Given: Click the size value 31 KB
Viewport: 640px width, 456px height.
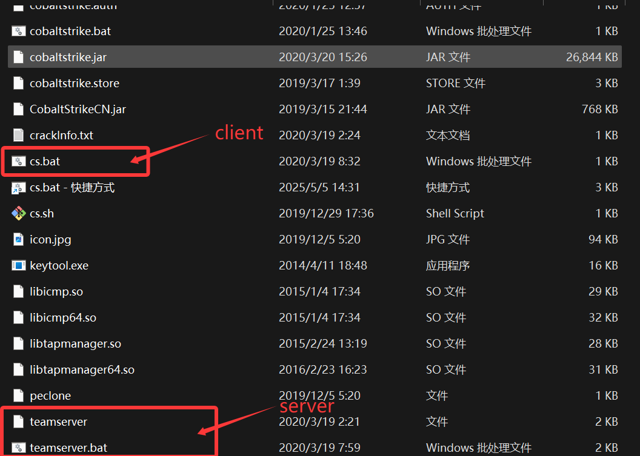Looking at the screenshot, I should [603, 370].
